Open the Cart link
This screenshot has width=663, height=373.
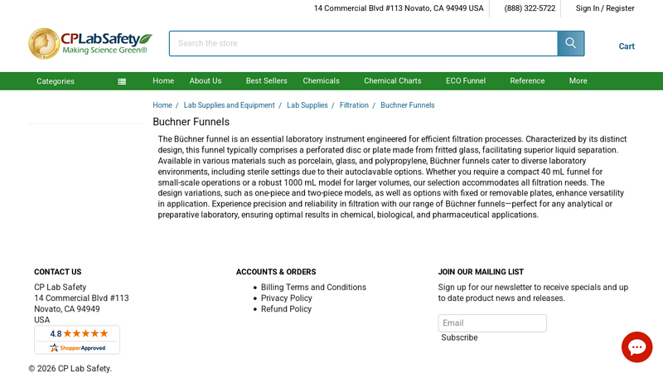click(627, 46)
